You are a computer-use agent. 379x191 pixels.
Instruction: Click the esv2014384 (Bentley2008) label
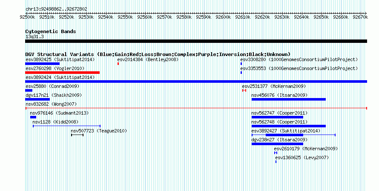point(148,59)
